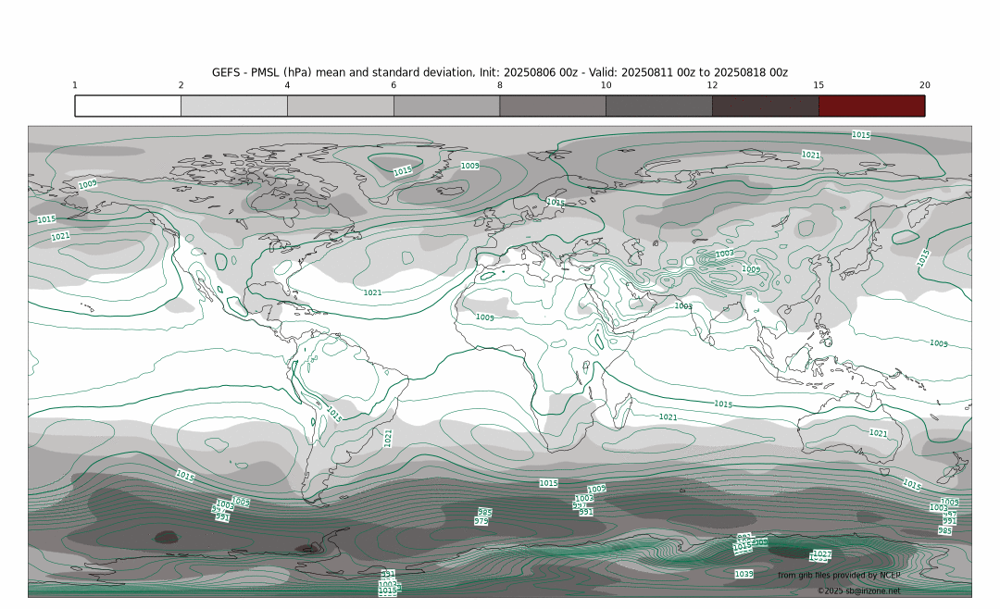Screen dimensions: 1000x609
Task: Click the 6–8 medium gray colorbar segment
Action: (446, 106)
